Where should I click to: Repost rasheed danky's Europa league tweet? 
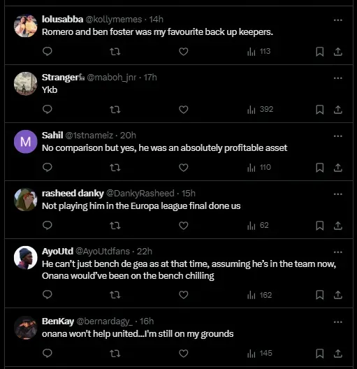pyautogui.click(x=115, y=226)
